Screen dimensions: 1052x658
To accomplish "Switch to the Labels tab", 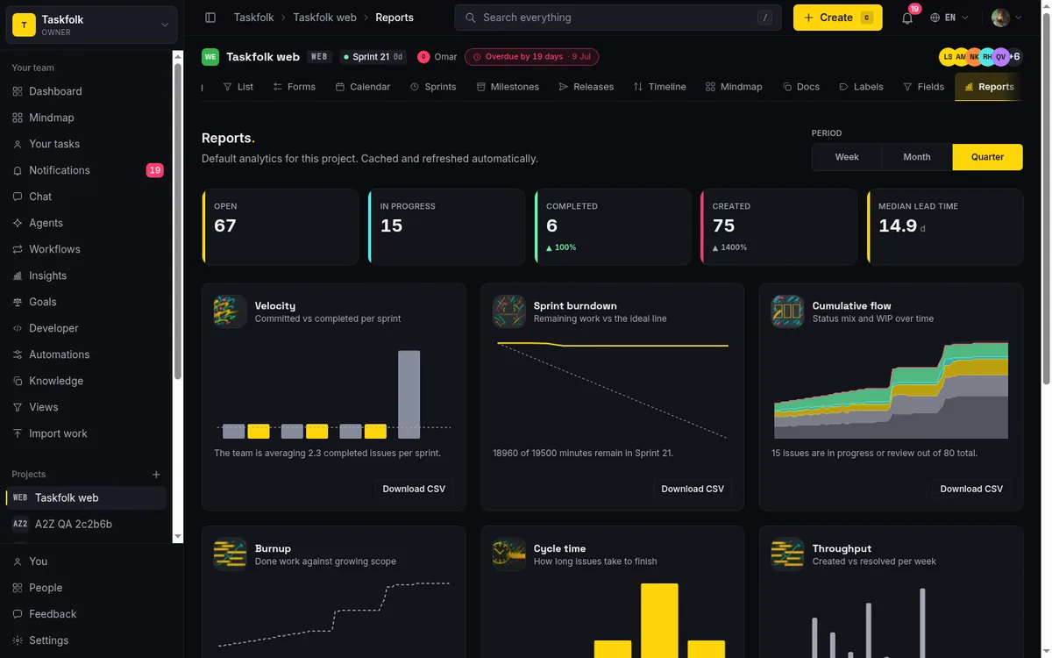I will tap(862, 87).
